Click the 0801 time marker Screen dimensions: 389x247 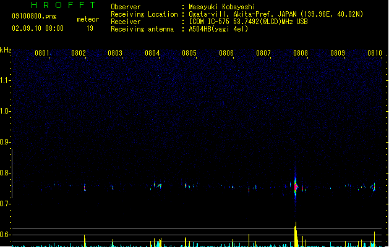click(x=42, y=53)
